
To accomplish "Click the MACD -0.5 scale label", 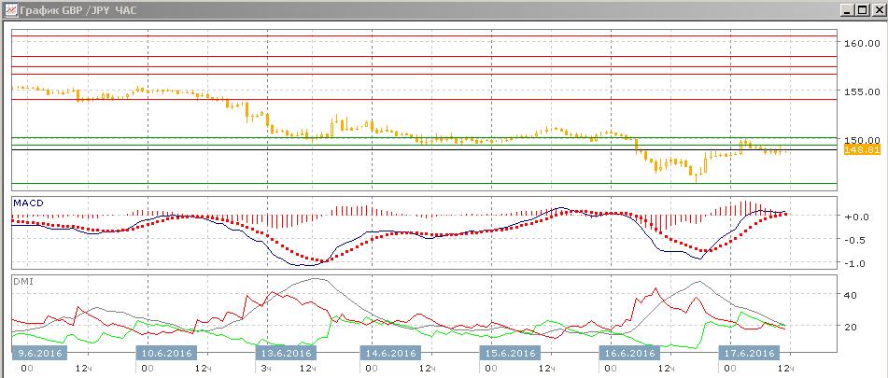I will tap(857, 239).
